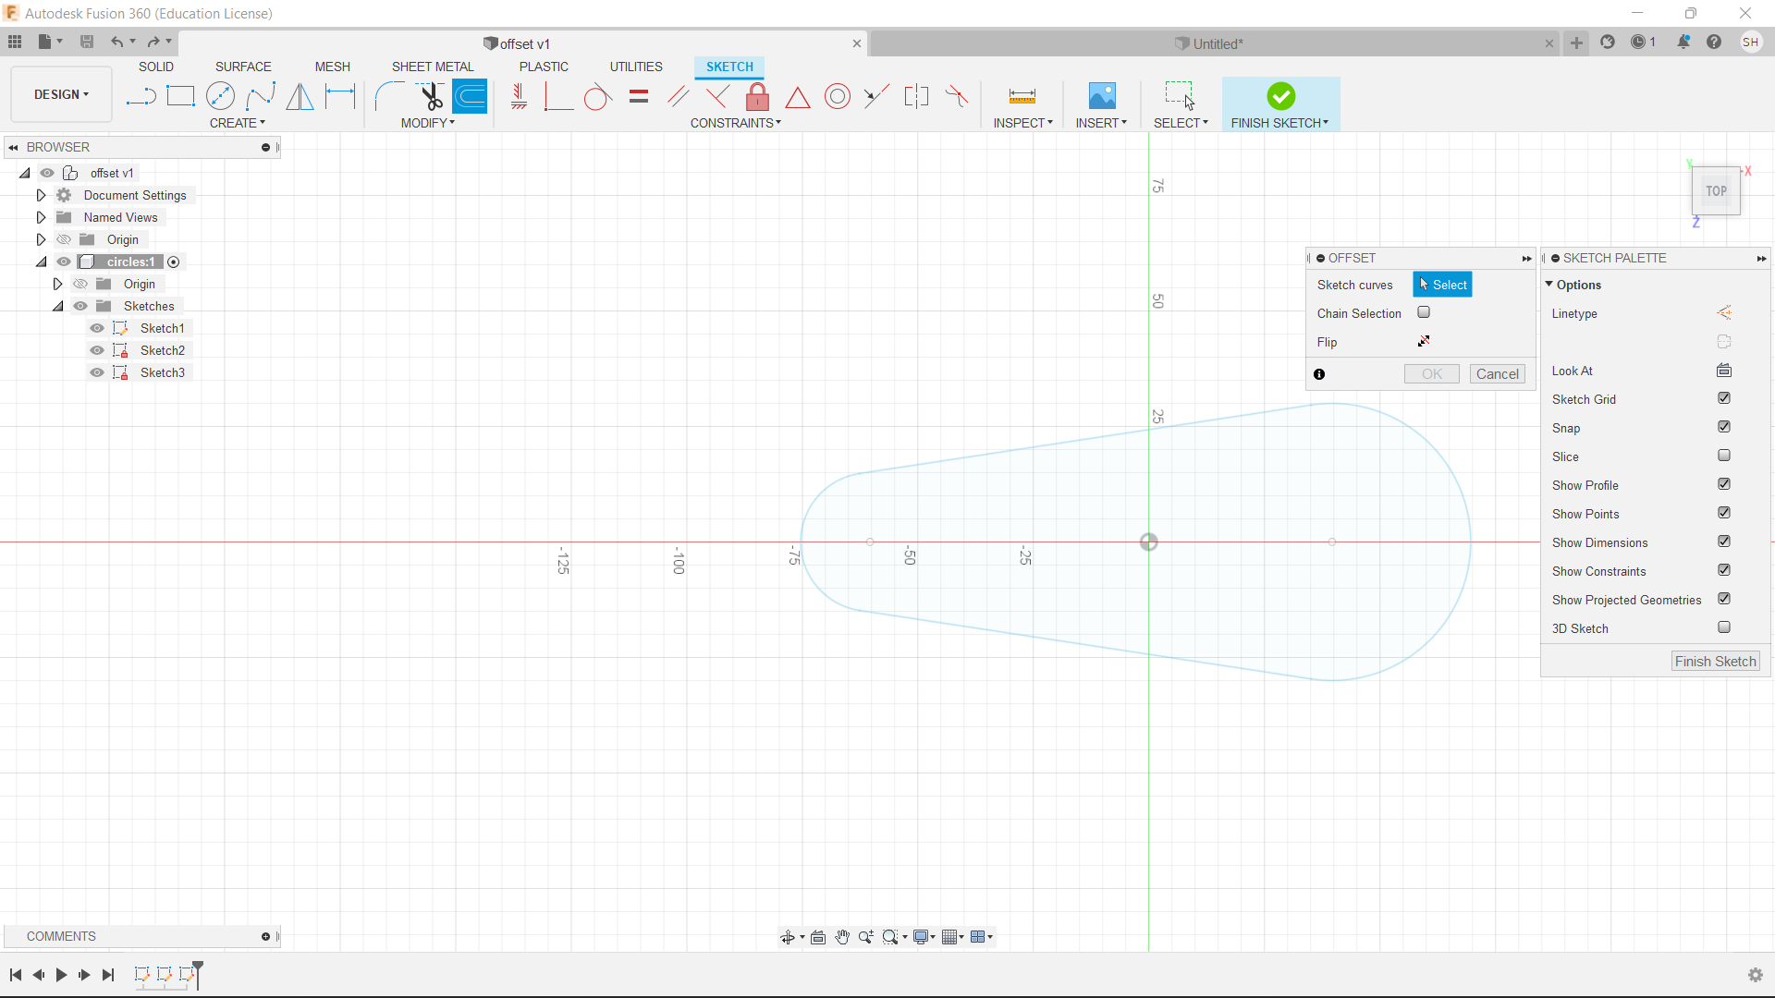Apply the Equal constraint
The height and width of the screenshot is (998, 1775).
tap(638, 96)
